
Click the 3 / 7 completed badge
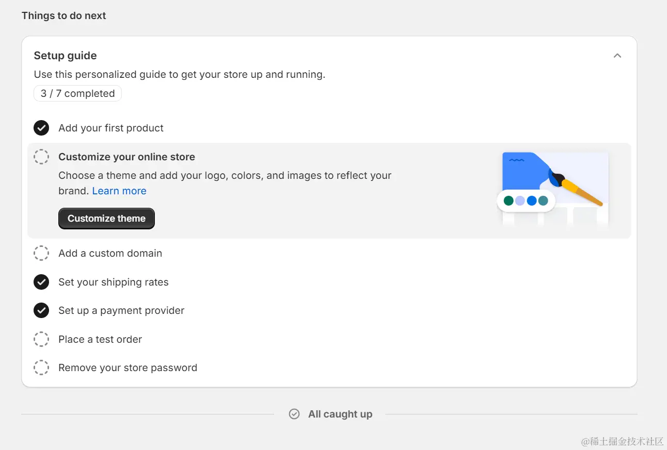coord(77,93)
